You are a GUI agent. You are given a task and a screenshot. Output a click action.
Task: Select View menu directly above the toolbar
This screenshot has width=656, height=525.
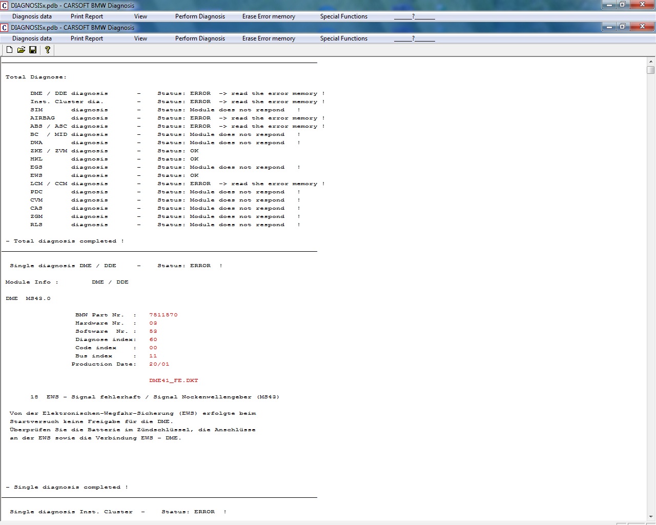click(x=140, y=38)
